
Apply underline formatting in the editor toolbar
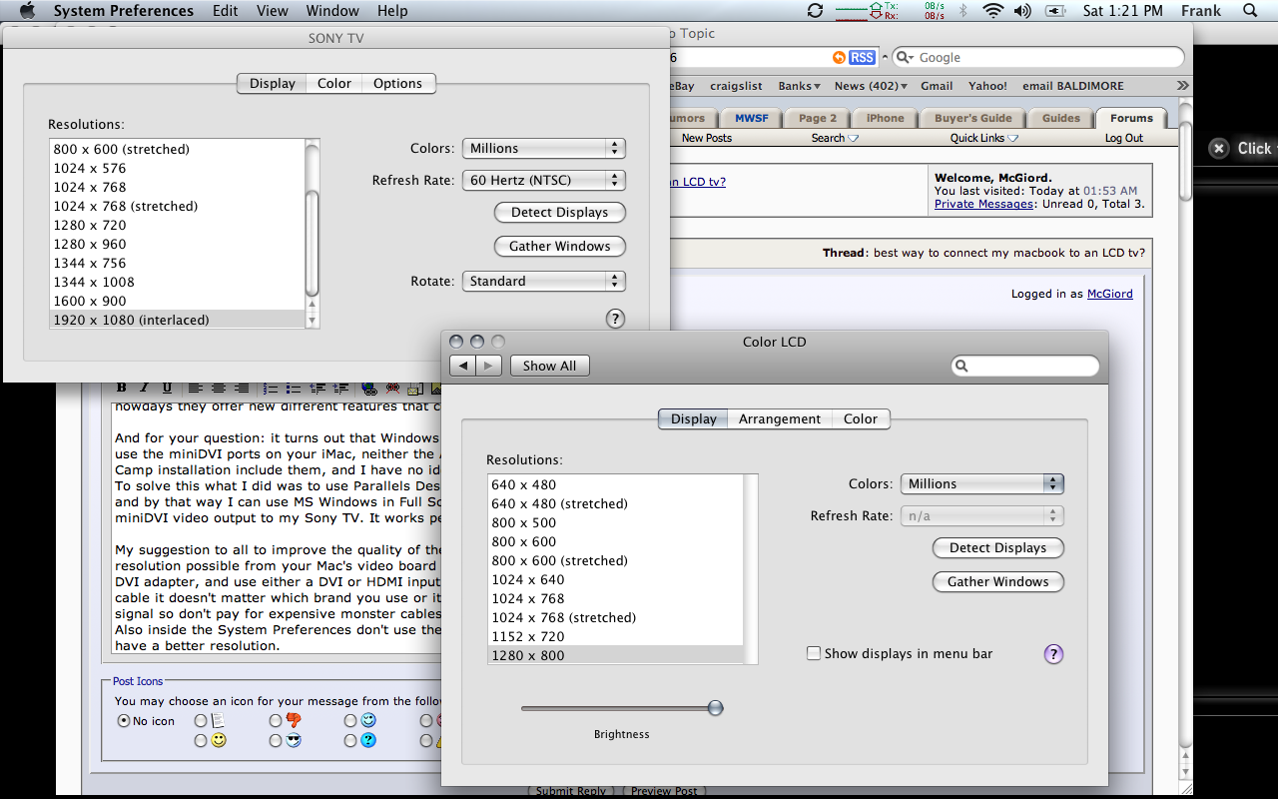166,388
